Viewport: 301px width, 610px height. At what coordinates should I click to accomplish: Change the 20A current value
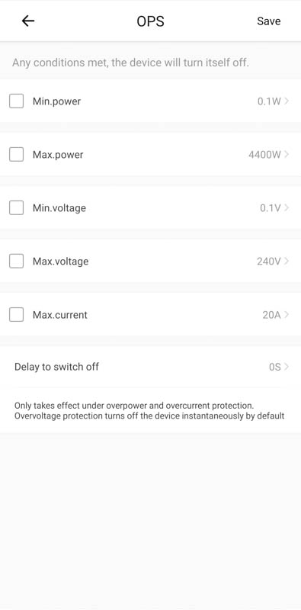(271, 315)
